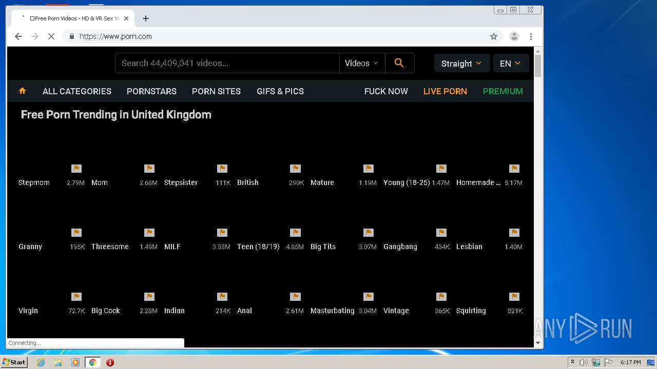Click the flag icon above Granny
Viewport: 657px width, 369px height.
tap(76, 233)
